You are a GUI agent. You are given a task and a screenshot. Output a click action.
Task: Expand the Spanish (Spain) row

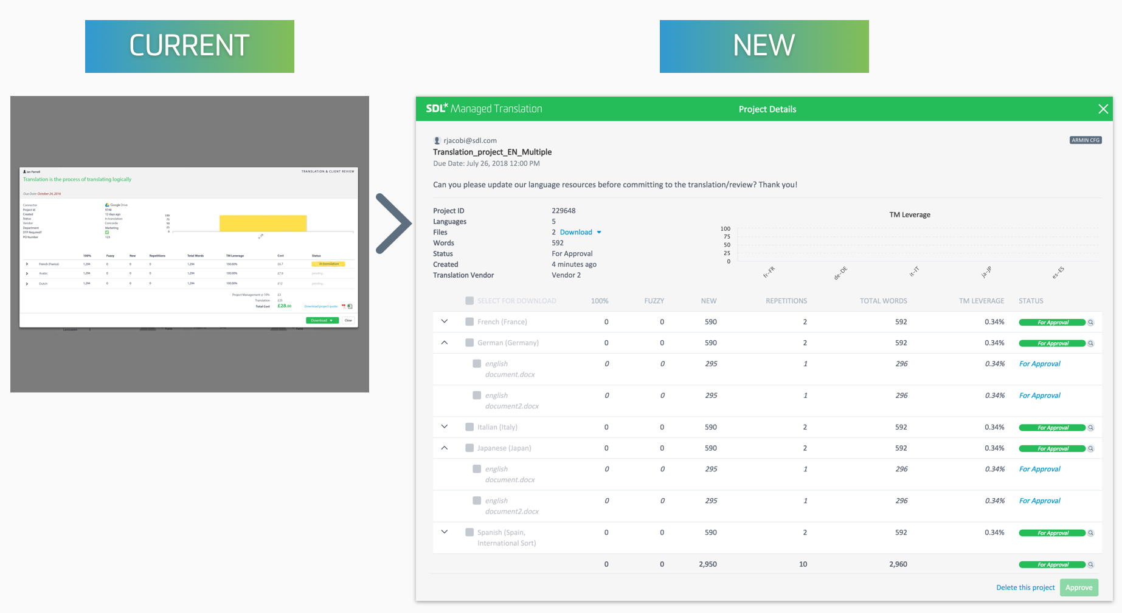pos(445,532)
